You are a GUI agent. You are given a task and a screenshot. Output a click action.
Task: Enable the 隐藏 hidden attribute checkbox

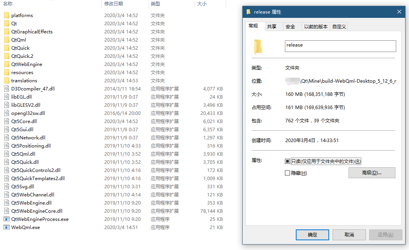point(287,173)
